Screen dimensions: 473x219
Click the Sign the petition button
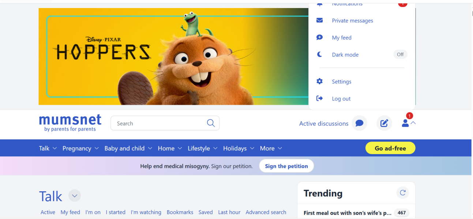tap(286, 166)
